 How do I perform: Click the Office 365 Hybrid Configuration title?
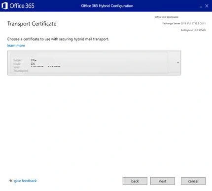[x=107, y=6]
